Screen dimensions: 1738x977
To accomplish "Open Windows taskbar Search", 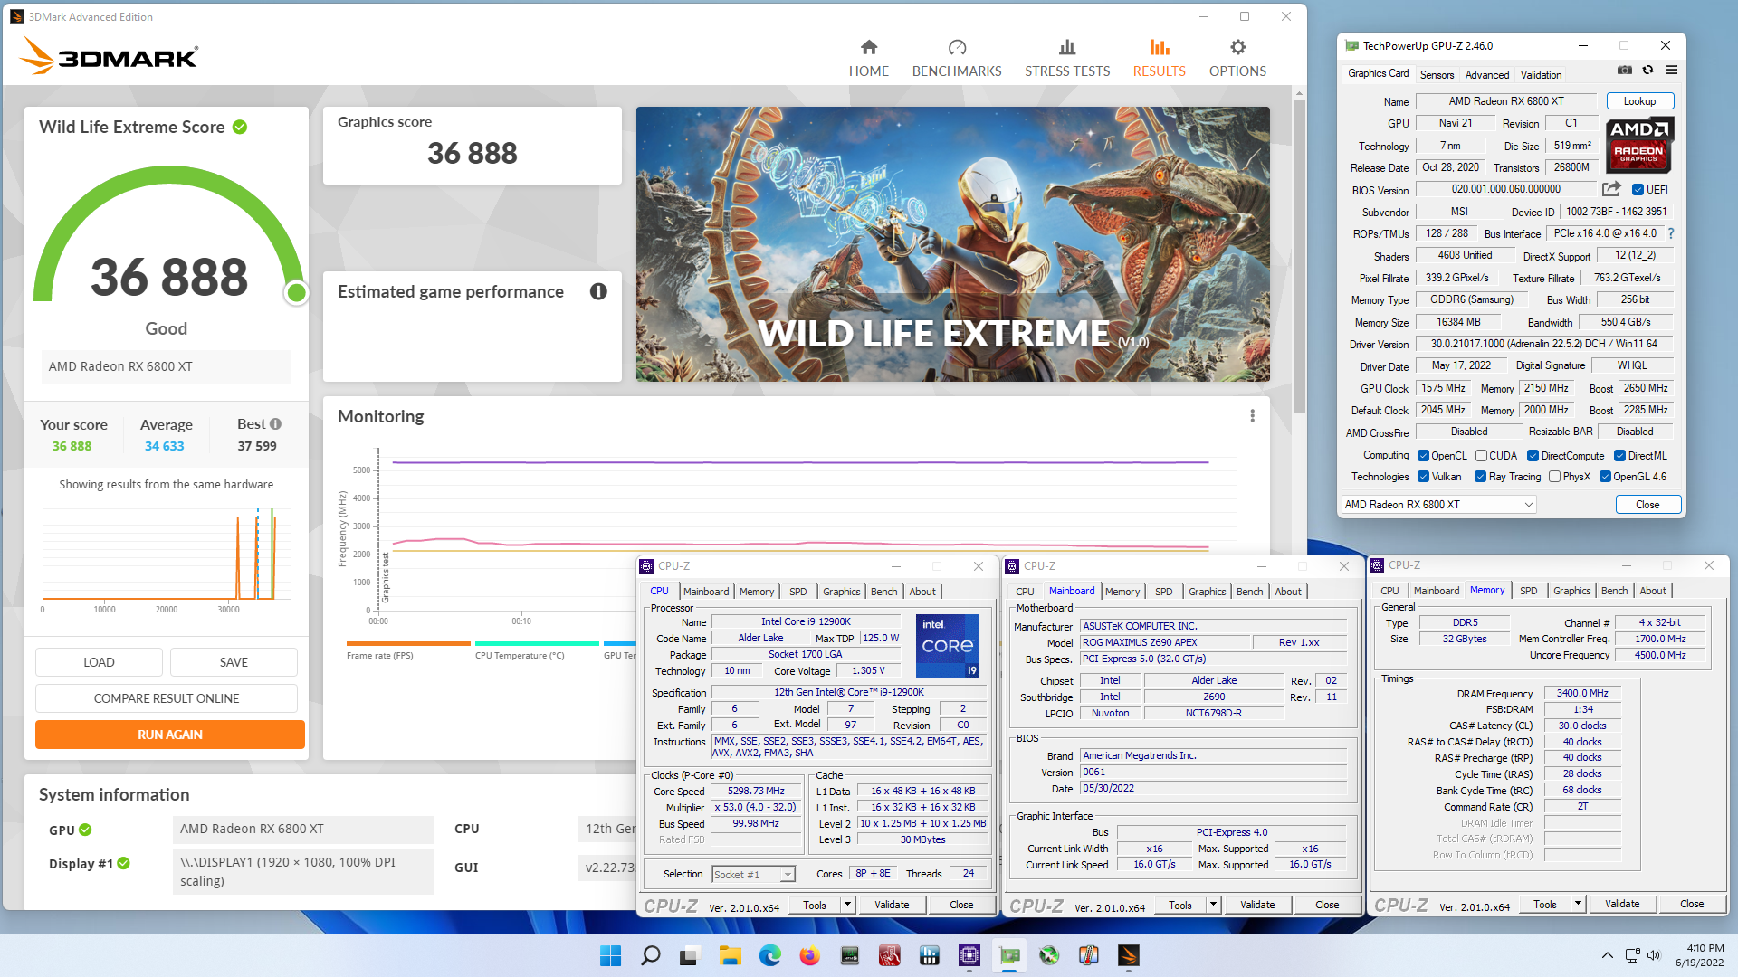I will point(650,955).
